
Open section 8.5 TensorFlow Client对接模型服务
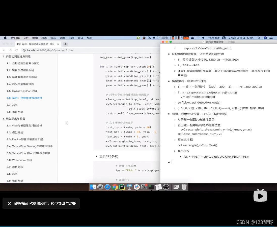coord(29,153)
